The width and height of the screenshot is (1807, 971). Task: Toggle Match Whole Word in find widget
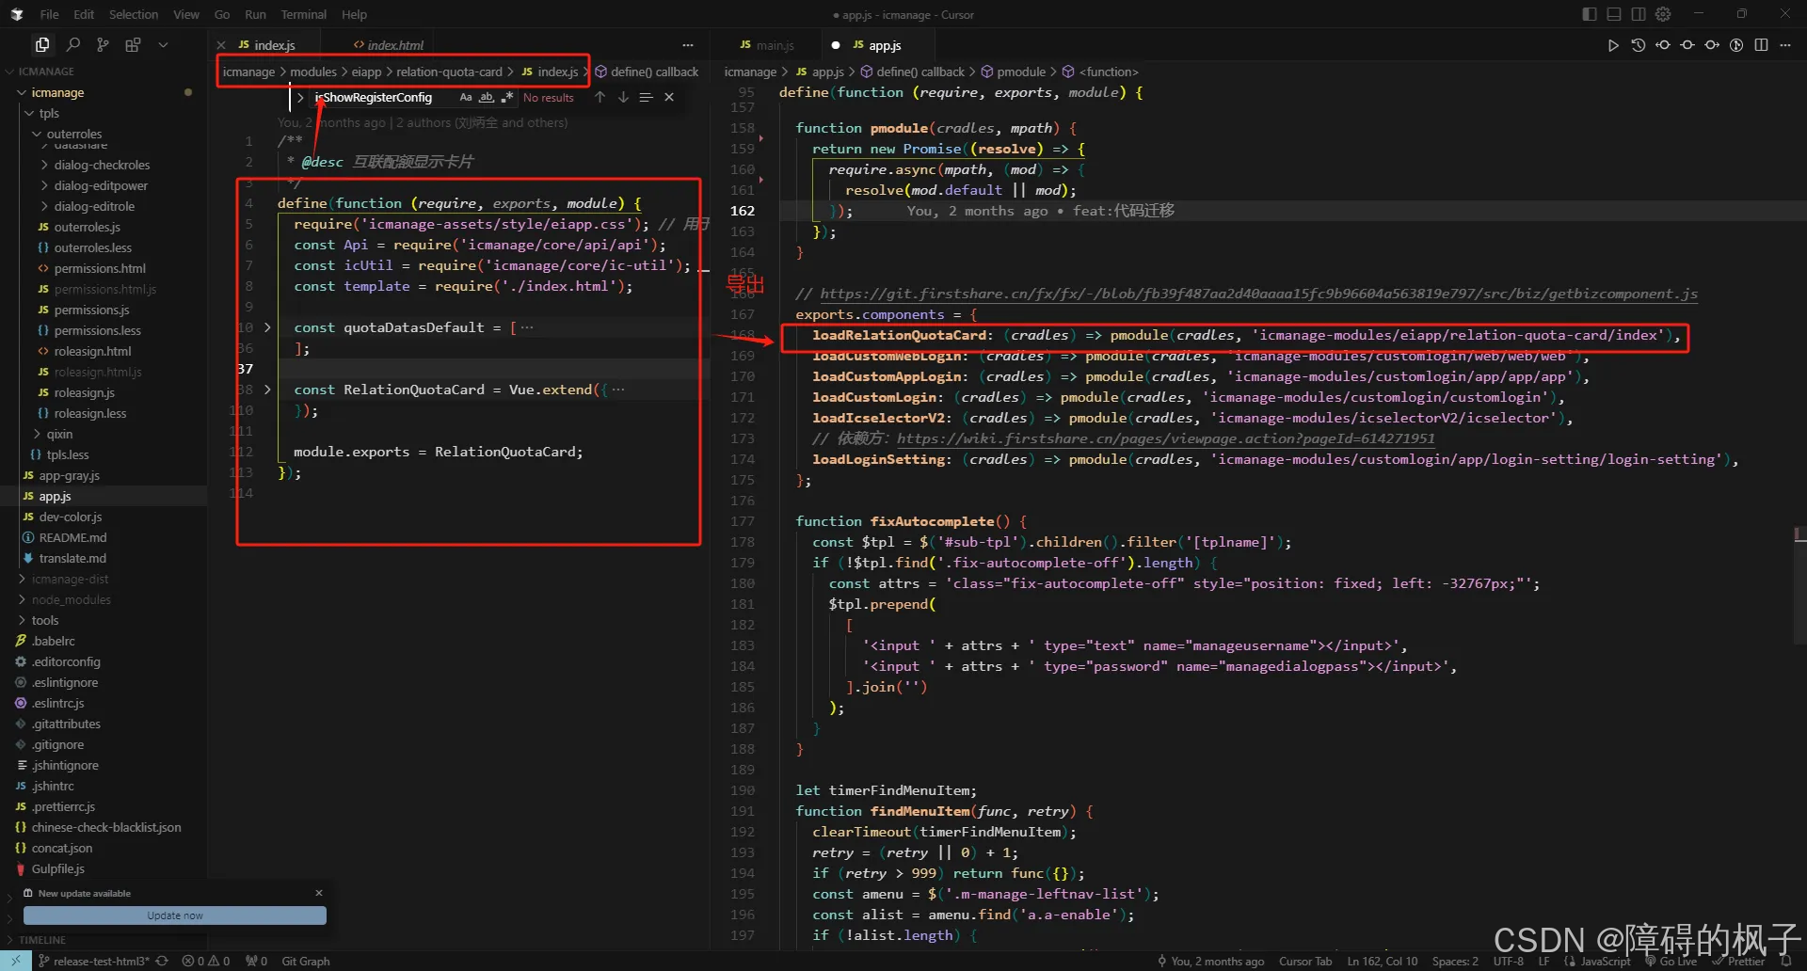click(x=487, y=97)
